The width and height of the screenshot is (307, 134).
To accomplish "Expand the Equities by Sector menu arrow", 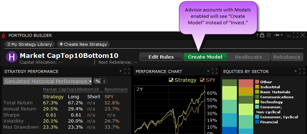I will click(x=296, y=71).
